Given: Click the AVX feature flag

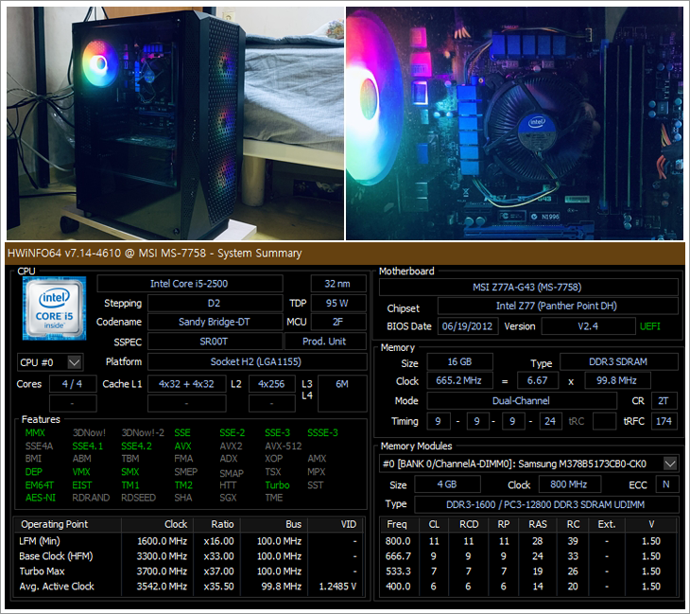Looking at the screenshot, I should coord(183,447).
